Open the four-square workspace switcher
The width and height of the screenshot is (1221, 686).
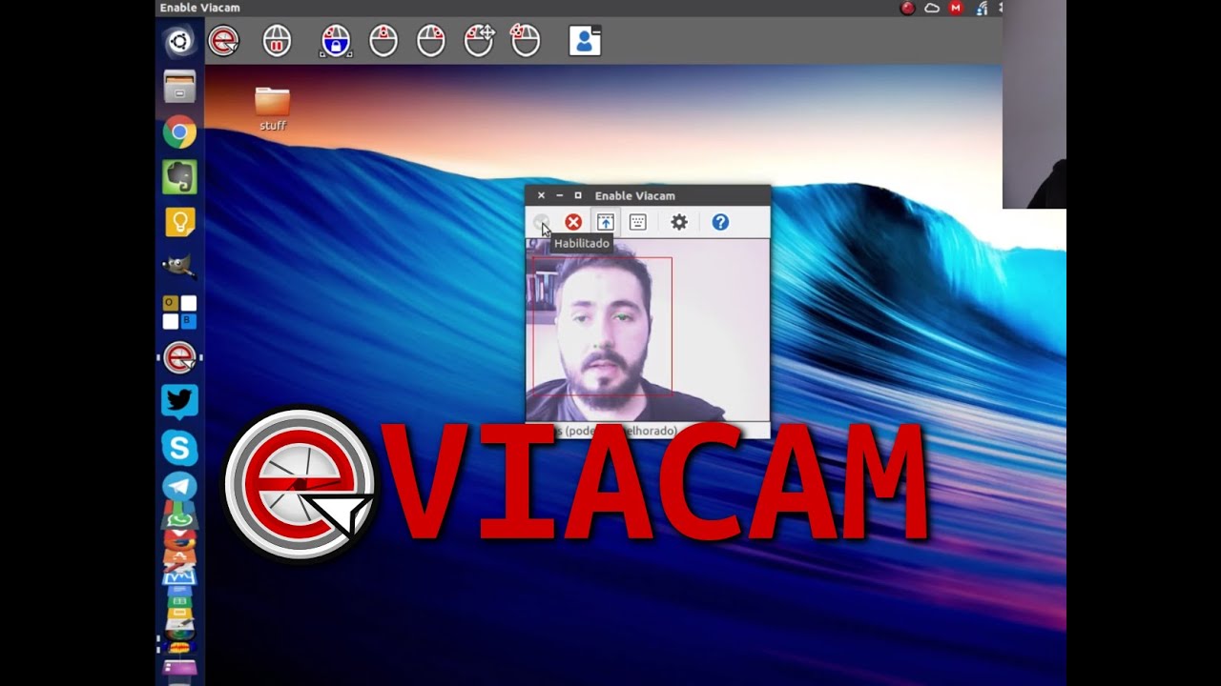(179, 313)
